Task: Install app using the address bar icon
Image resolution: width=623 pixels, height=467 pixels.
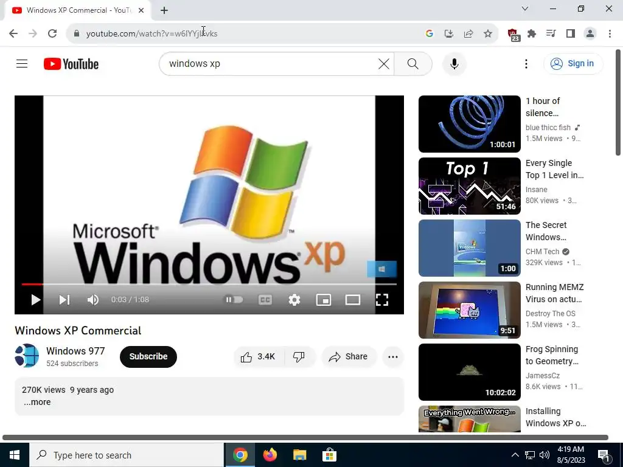Action: click(449, 34)
